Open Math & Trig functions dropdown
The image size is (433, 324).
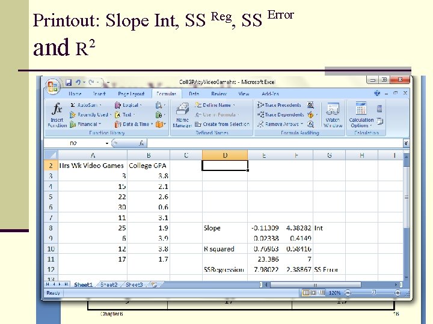161,115
